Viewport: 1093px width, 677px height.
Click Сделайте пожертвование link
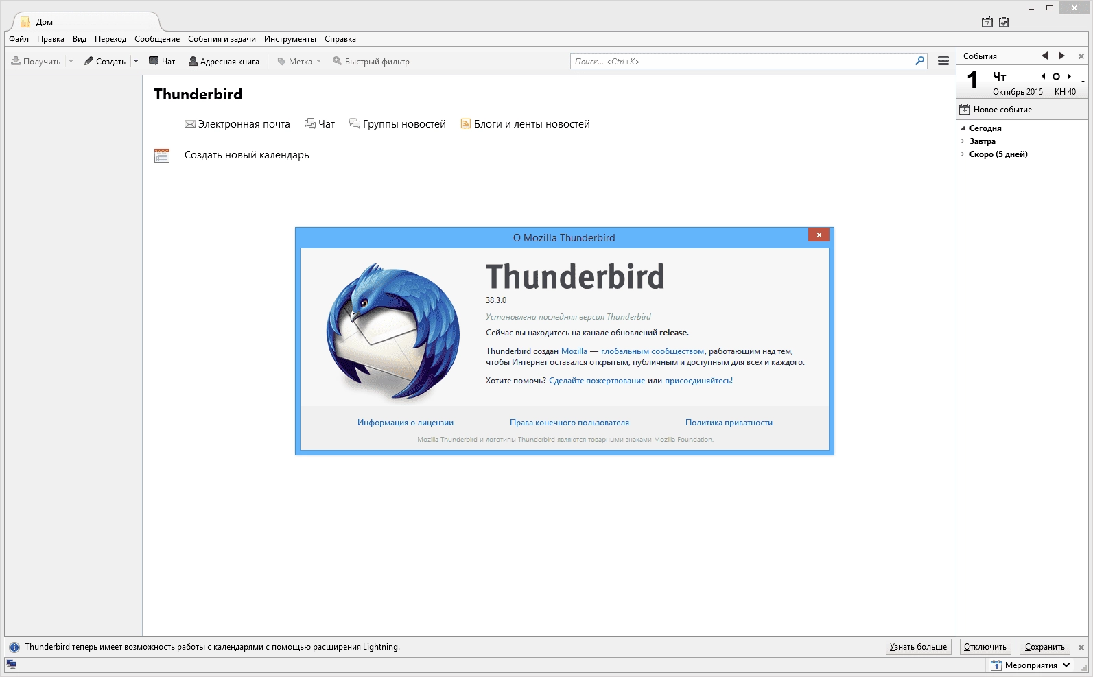pyautogui.click(x=597, y=381)
